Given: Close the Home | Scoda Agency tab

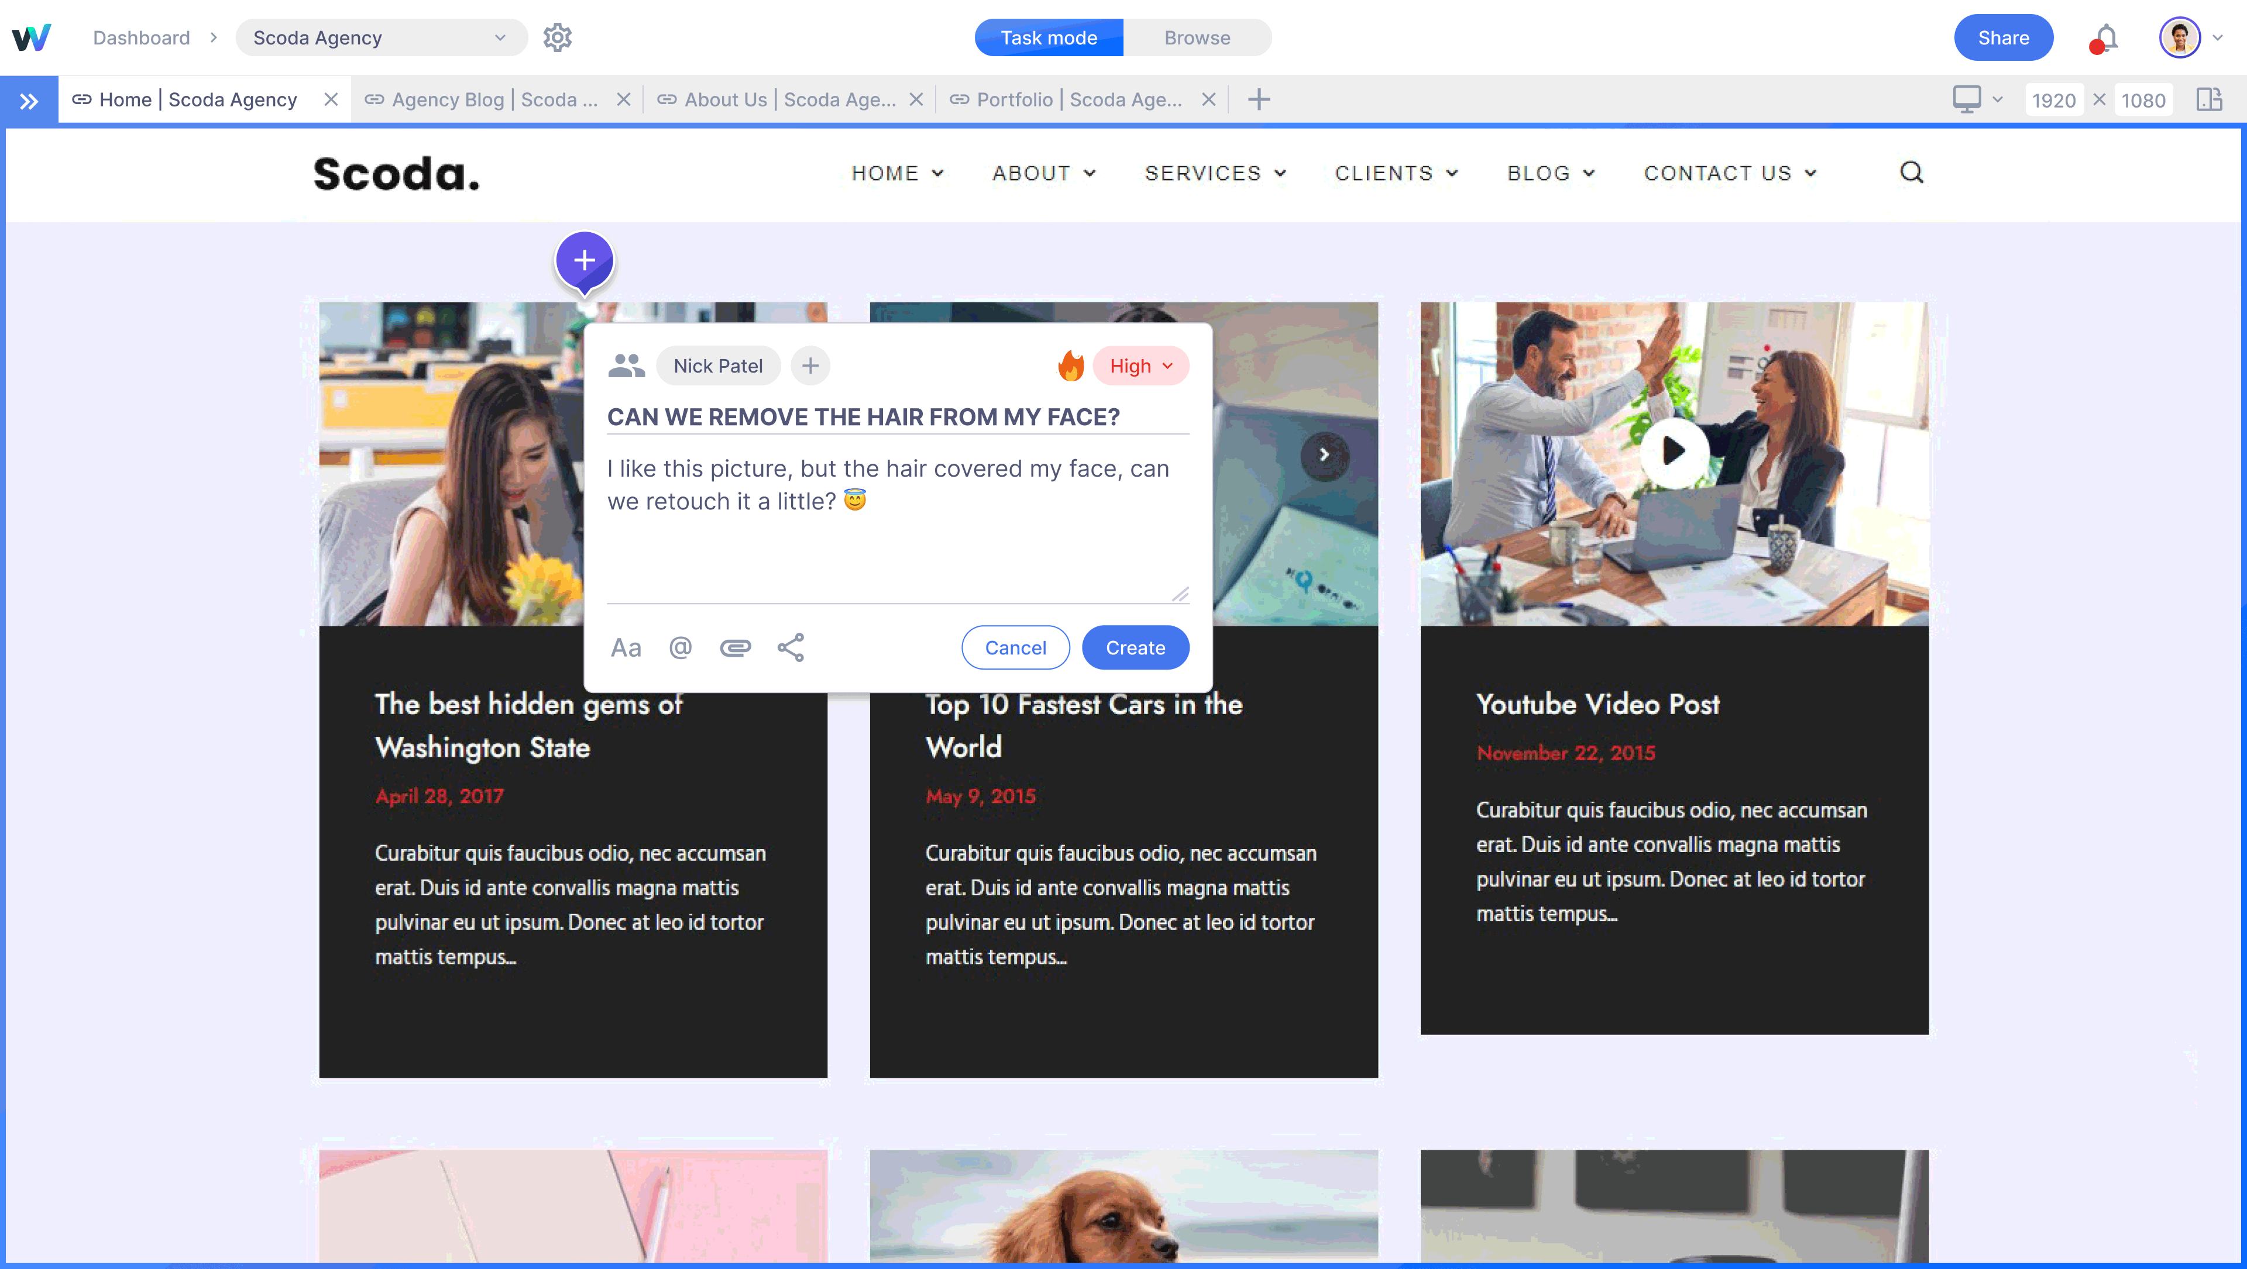Looking at the screenshot, I should click(x=331, y=99).
